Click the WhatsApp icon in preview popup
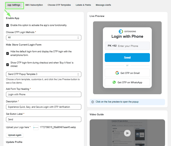This screenshot has height=146, width=171. [x=114, y=82]
